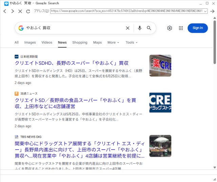Click the vertical scrollbar thumb

pos(215,42)
